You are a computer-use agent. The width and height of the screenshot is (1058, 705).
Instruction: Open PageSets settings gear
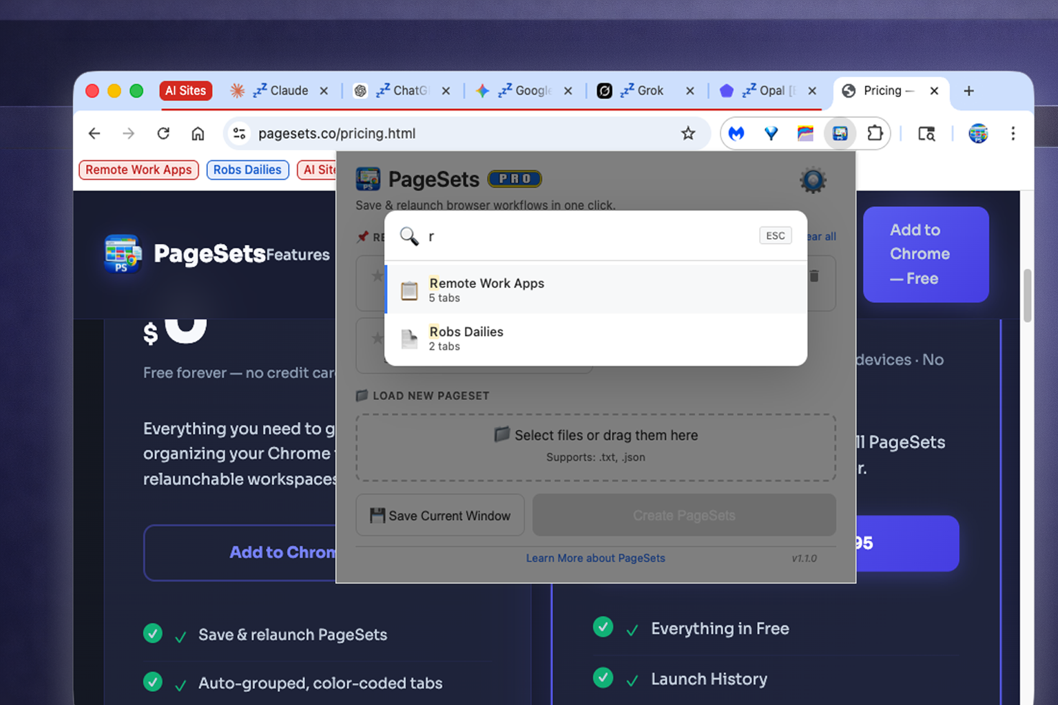[x=813, y=180]
